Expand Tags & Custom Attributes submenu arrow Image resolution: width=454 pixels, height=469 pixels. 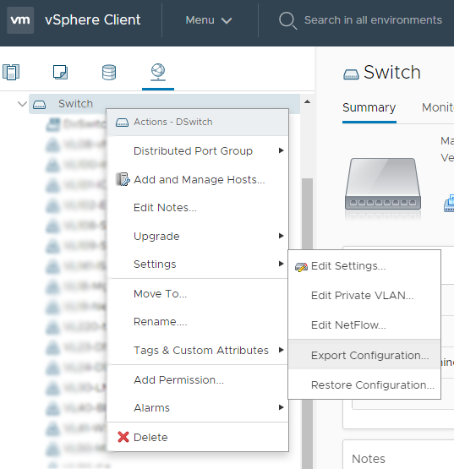coord(281,350)
